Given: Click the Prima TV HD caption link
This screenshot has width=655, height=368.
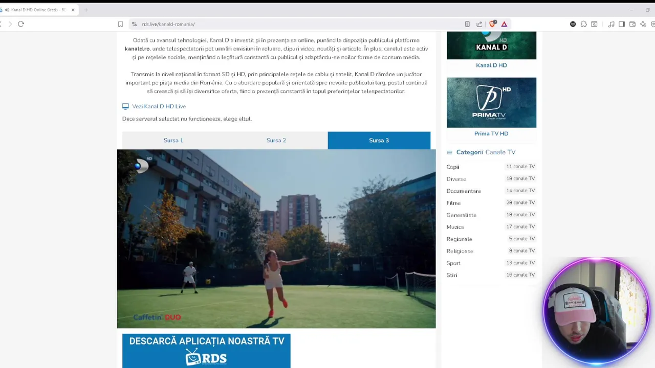Looking at the screenshot, I should 491,134.
